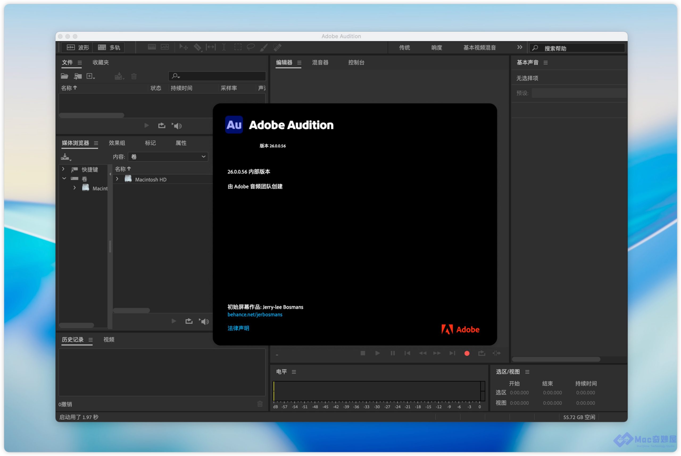The height and width of the screenshot is (456, 681).
Task: Click the red Record button
Action: 467,353
